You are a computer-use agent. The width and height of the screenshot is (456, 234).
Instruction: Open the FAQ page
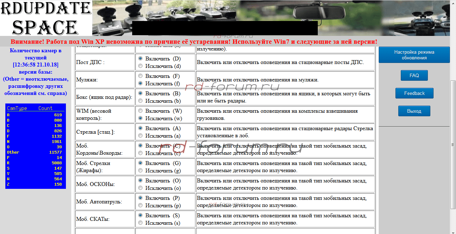pos(414,75)
